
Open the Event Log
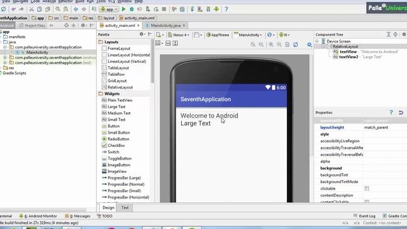364,216
